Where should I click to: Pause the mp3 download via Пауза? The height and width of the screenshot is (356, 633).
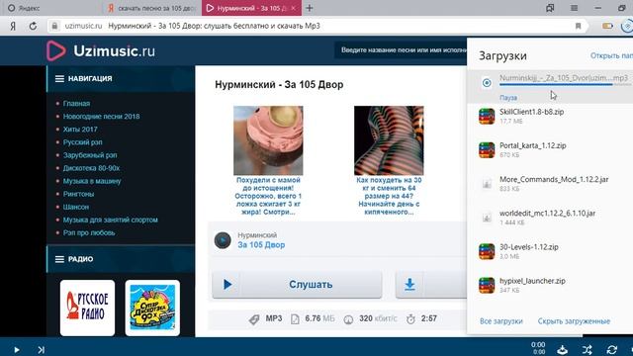(508, 98)
